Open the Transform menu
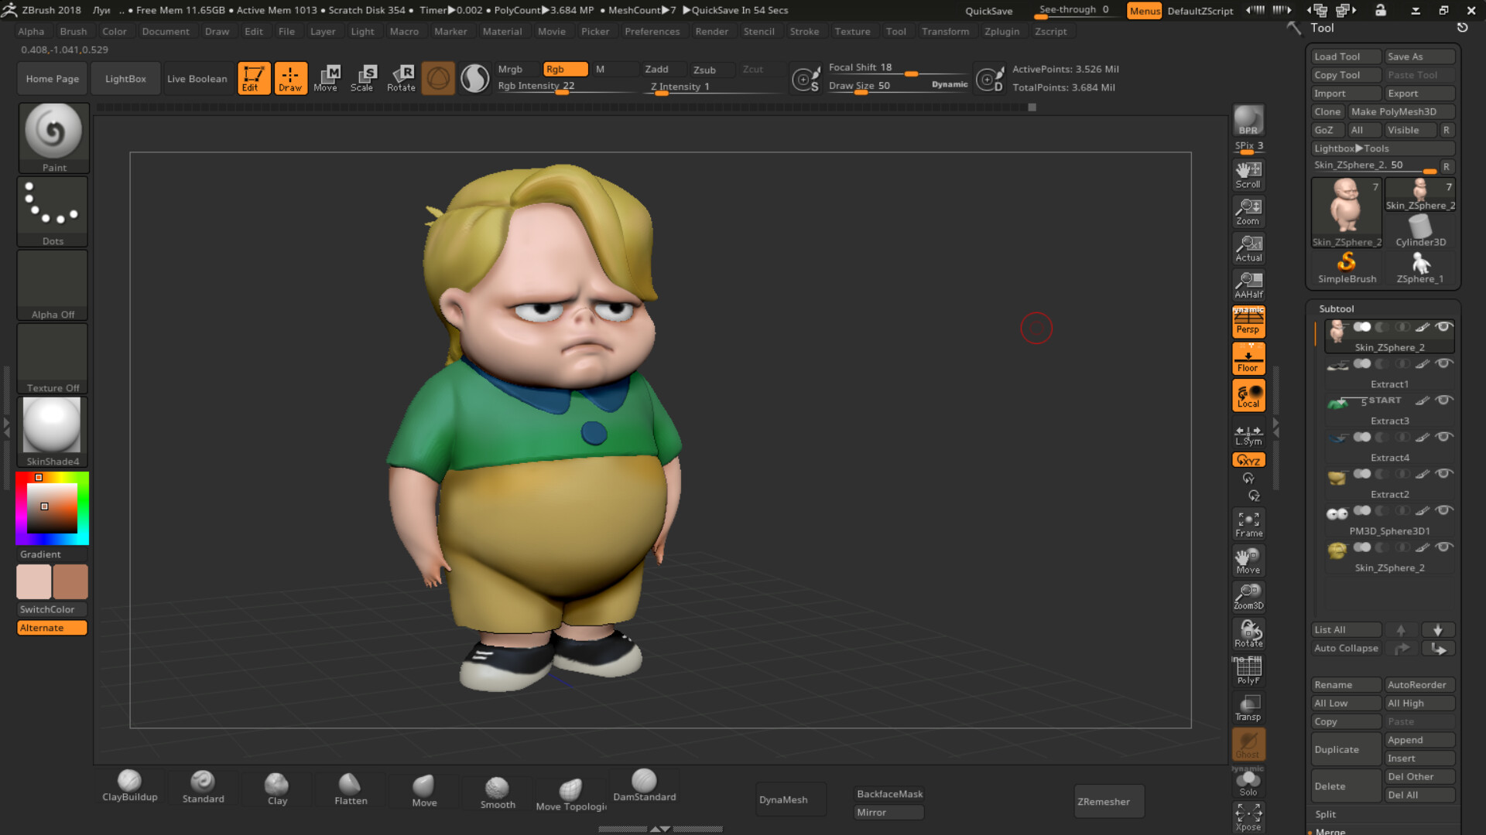Viewport: 1486px width, 835px height. tap(945, 32)
